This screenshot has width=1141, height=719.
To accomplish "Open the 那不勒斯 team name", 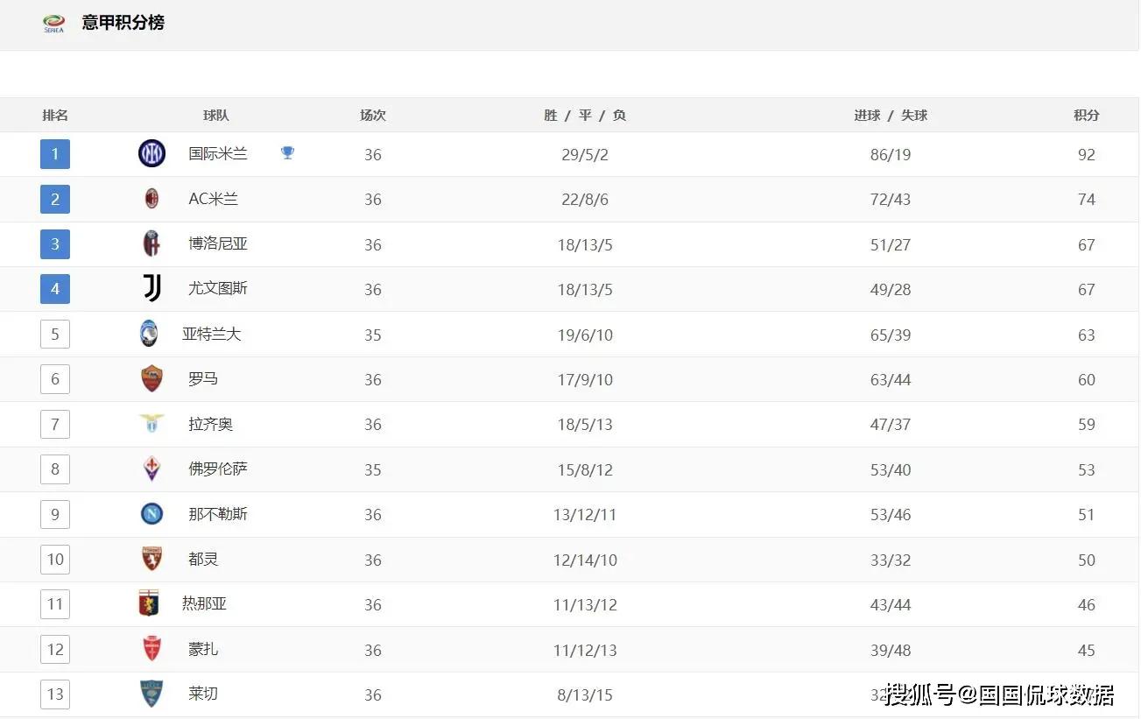I will 218,514.
